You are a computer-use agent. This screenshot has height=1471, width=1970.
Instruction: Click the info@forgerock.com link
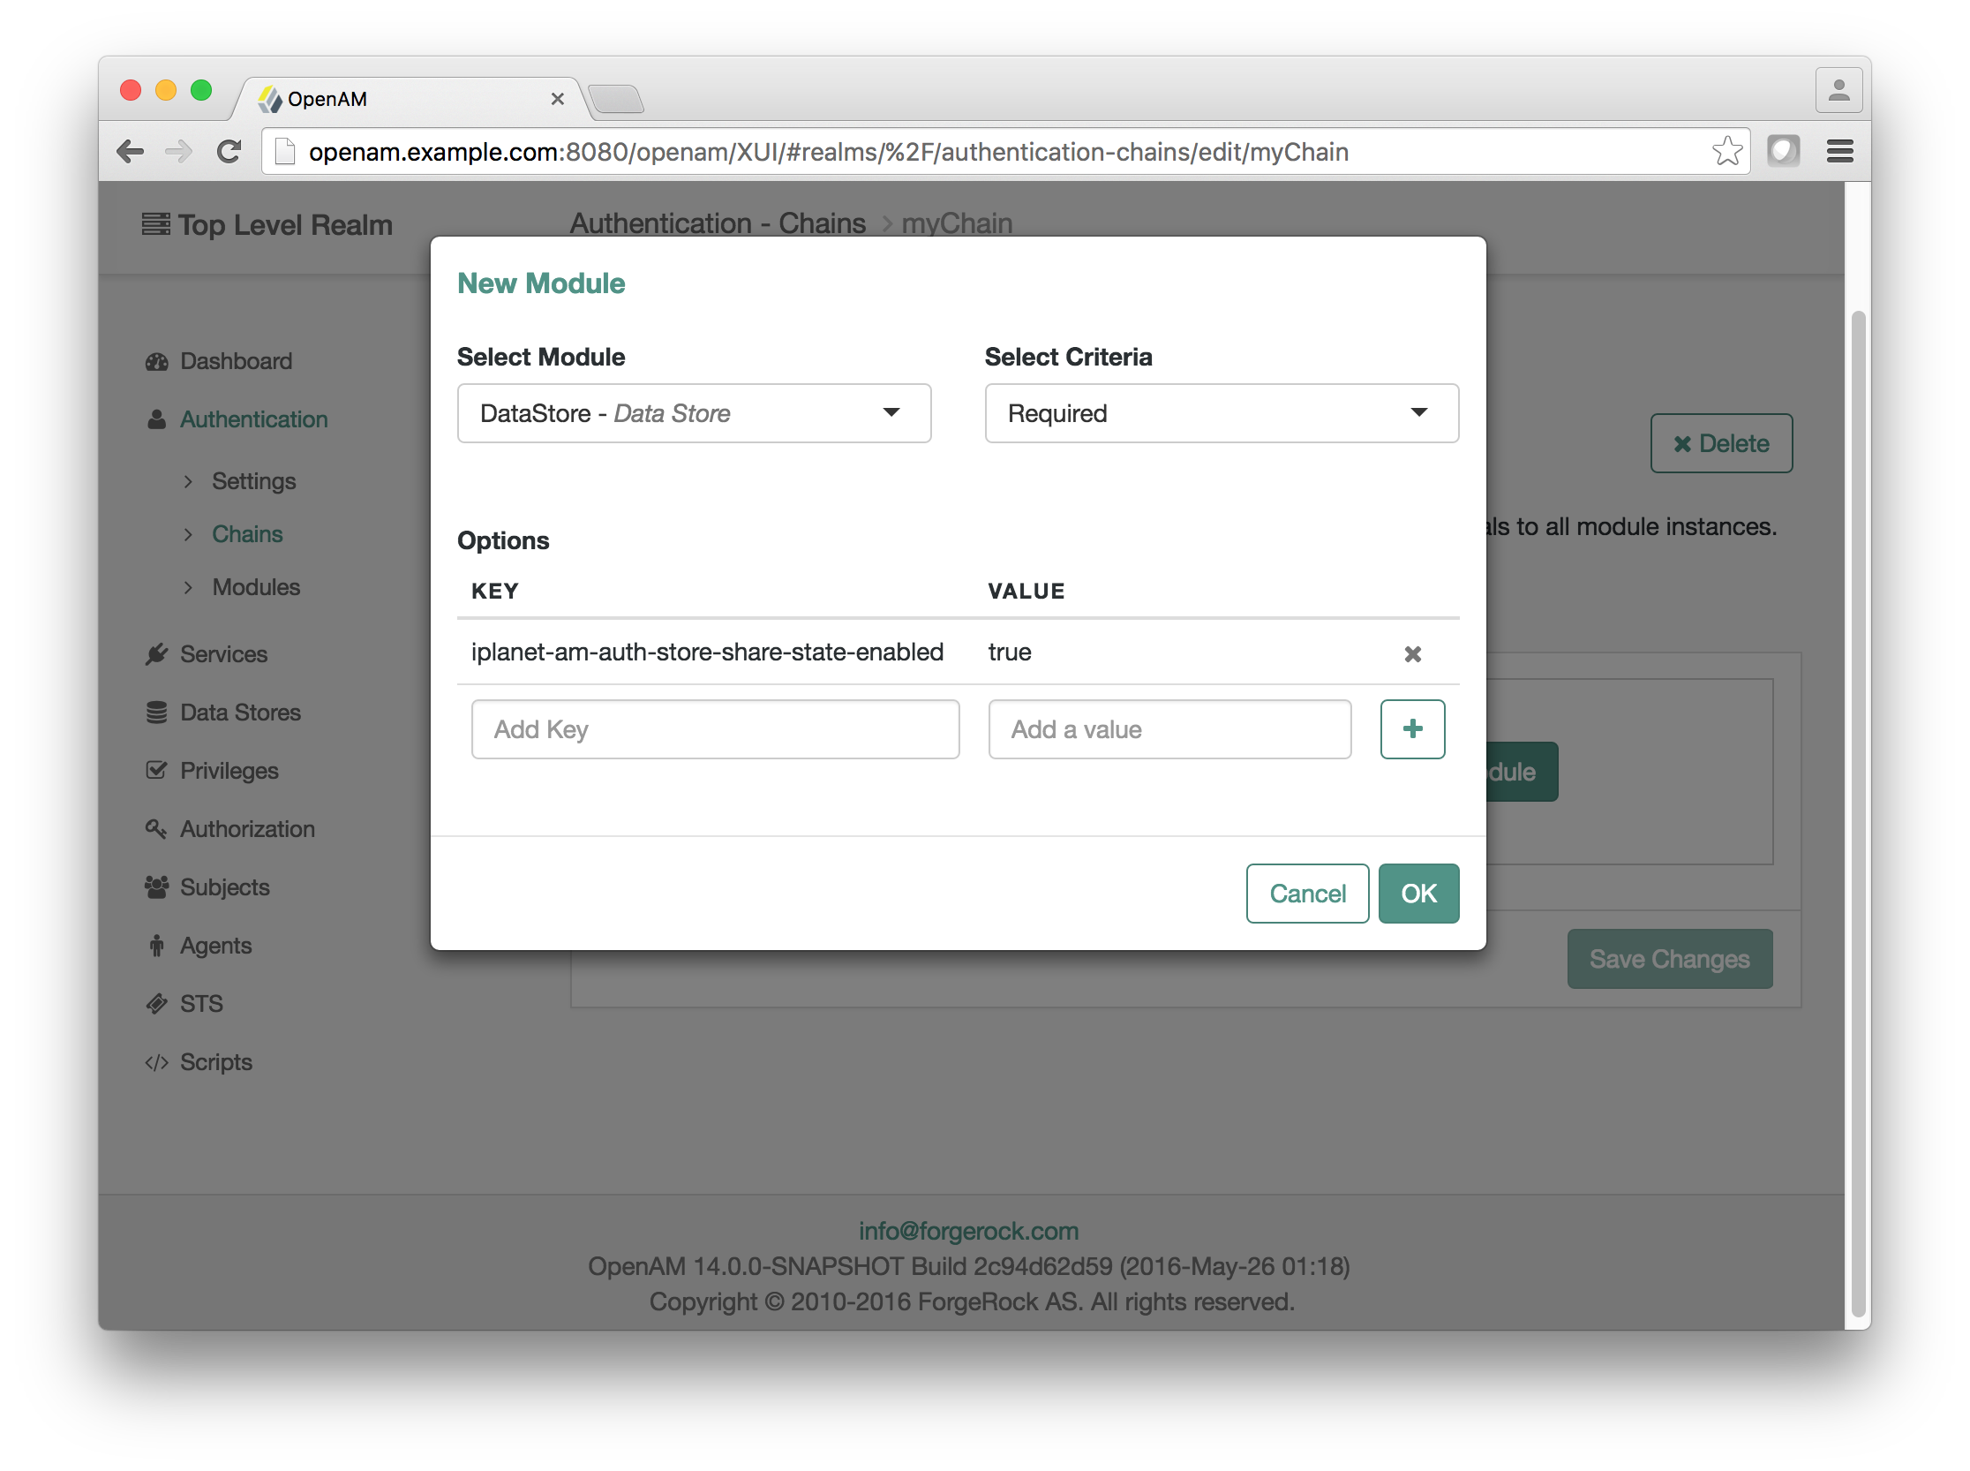967,1231
